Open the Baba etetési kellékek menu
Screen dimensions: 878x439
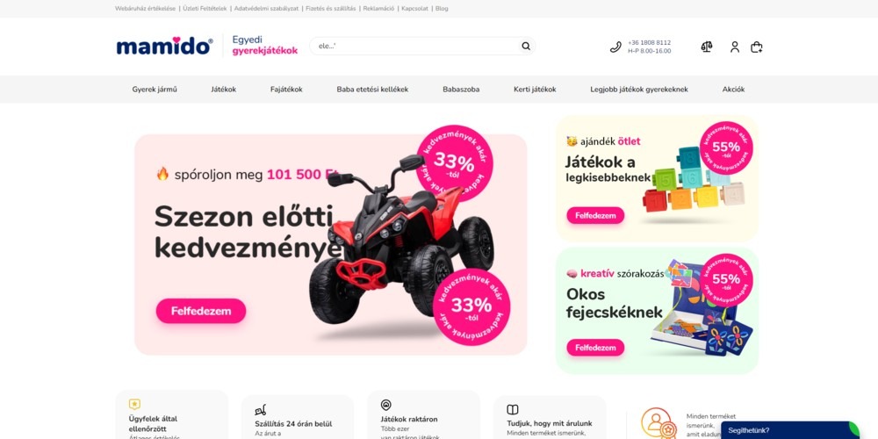tap(372, 89)
